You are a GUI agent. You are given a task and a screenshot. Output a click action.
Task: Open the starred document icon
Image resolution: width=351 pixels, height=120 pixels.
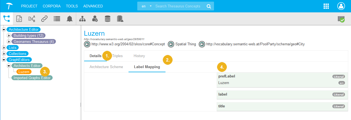(x=19, y=19)
